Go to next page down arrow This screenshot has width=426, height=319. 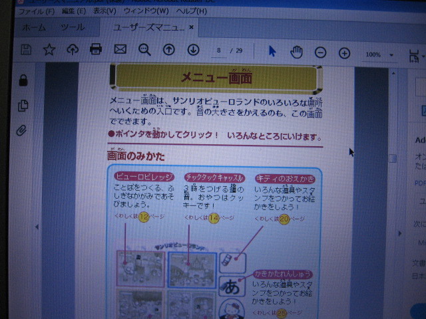193,51
